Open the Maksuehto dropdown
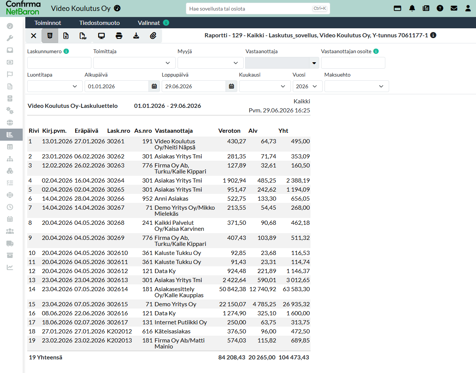Image resolution: width=476 pixels, height=373 pixels. [x=357, y=86]
